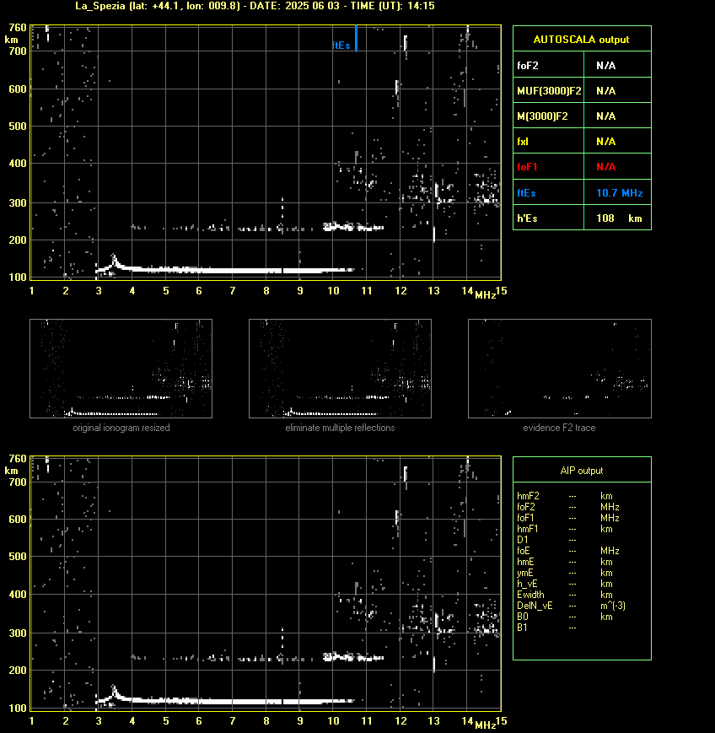Image resolution: width=715 pixels, height=733 pixels.
Task: Select the DelN_vE label in AIP output
Action: point(535,606)
